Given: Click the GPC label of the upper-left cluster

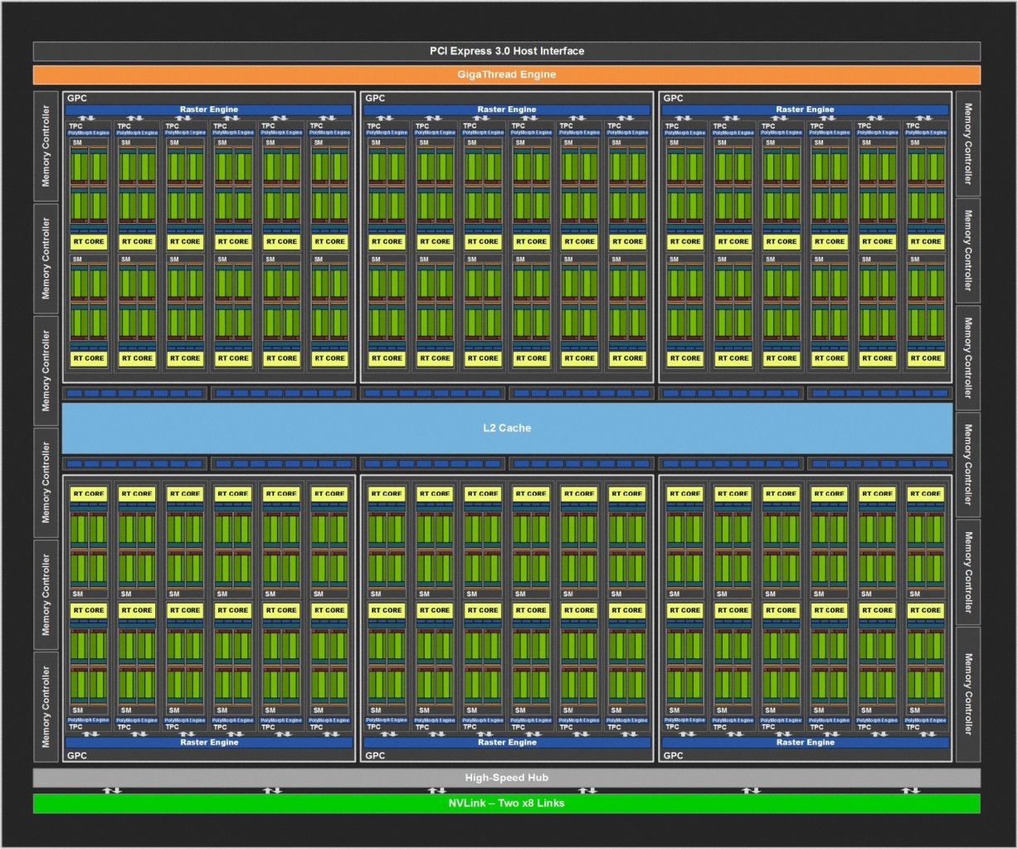Looking at the screenshot, I should coord(76,98).
